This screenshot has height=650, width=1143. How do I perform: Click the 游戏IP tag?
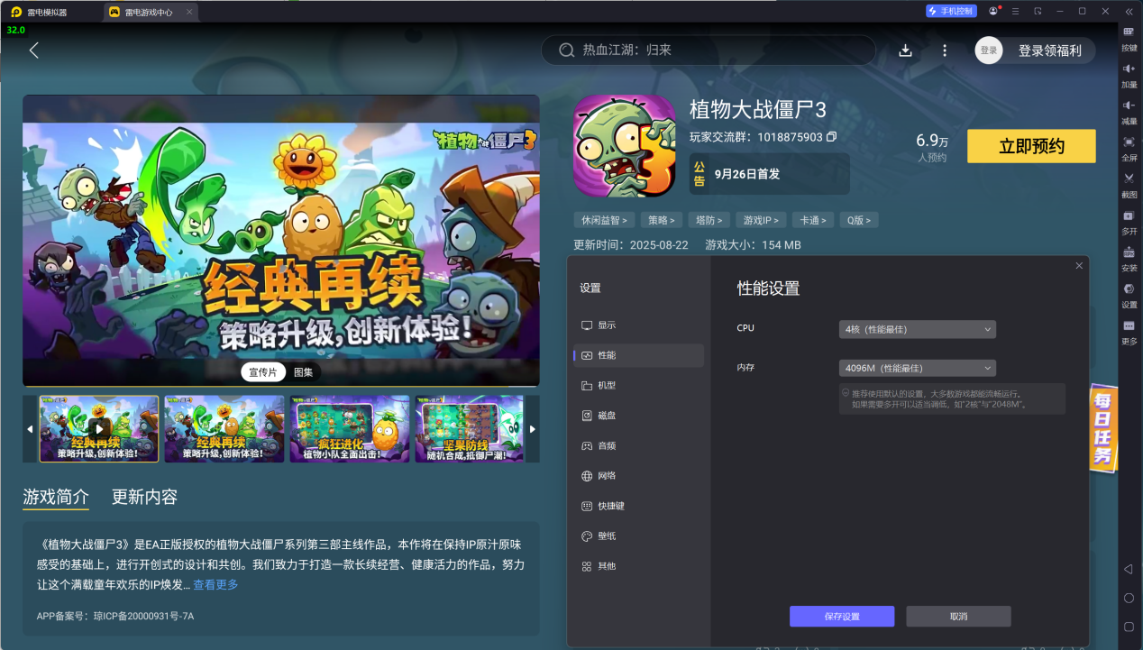tap(762, 220)
